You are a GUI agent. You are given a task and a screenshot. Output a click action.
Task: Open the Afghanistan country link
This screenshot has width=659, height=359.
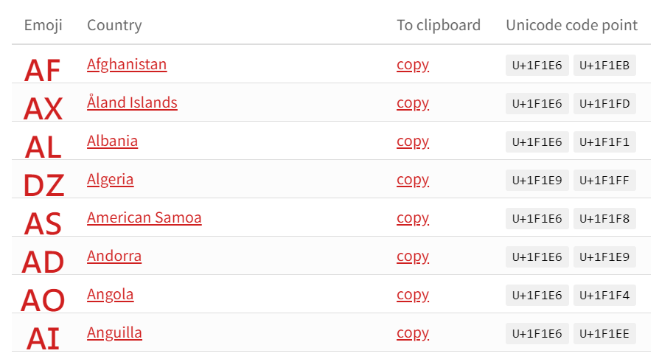(127, 64)
